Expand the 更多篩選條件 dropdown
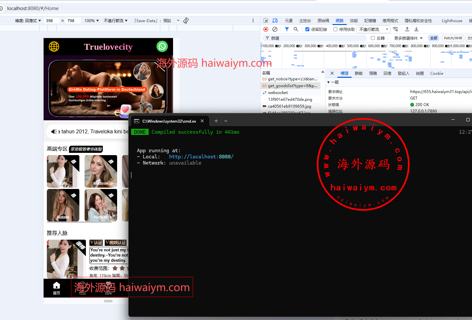Image resolution: width=472 pixels, height=320 pixels. coord(408,38)
